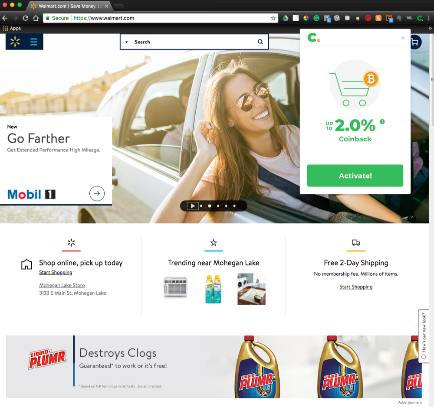Open the hamburger menu icon
434x407 pixels.
(34, 42)
